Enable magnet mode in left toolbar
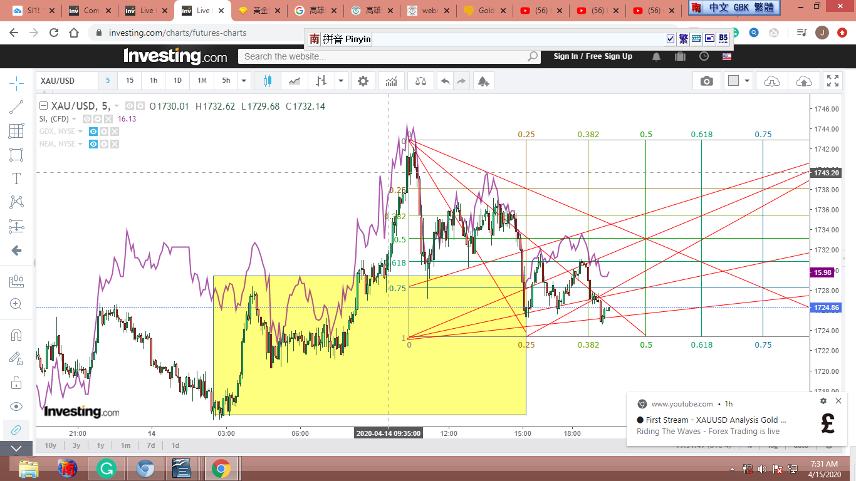 (16, 334)
